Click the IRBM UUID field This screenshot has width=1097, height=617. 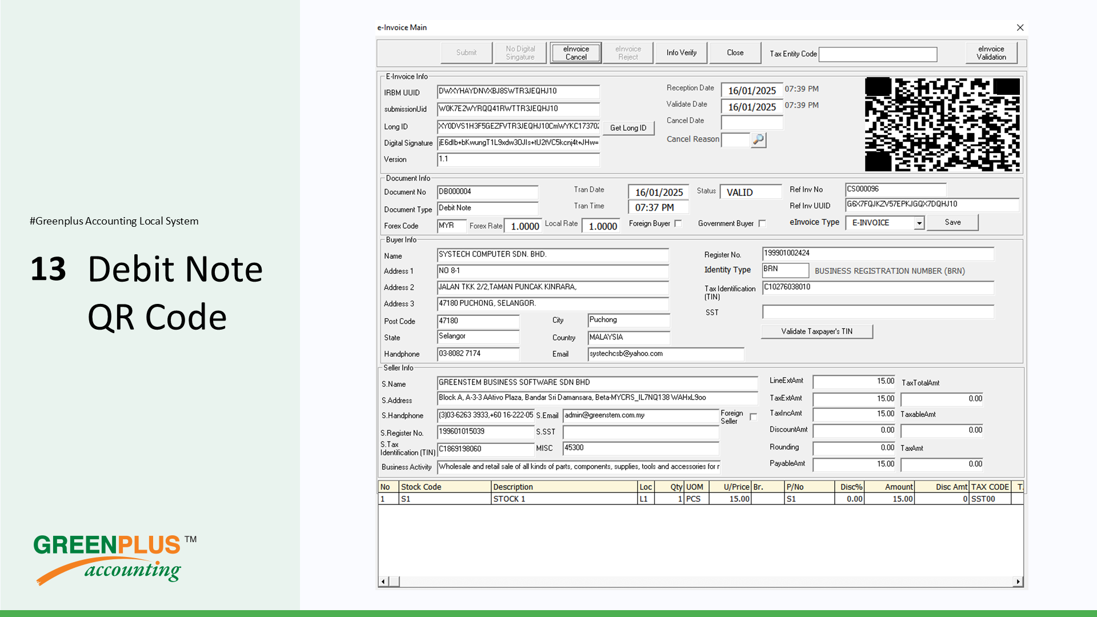[518, 92]
